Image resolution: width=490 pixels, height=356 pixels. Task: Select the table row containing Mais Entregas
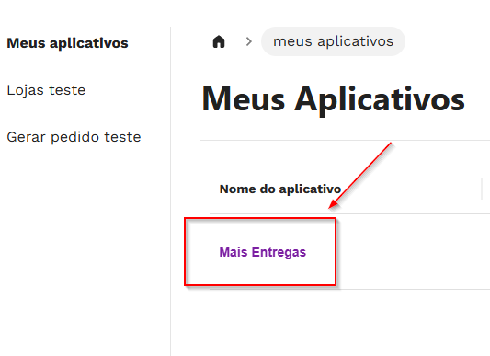[x=349, y=252]
